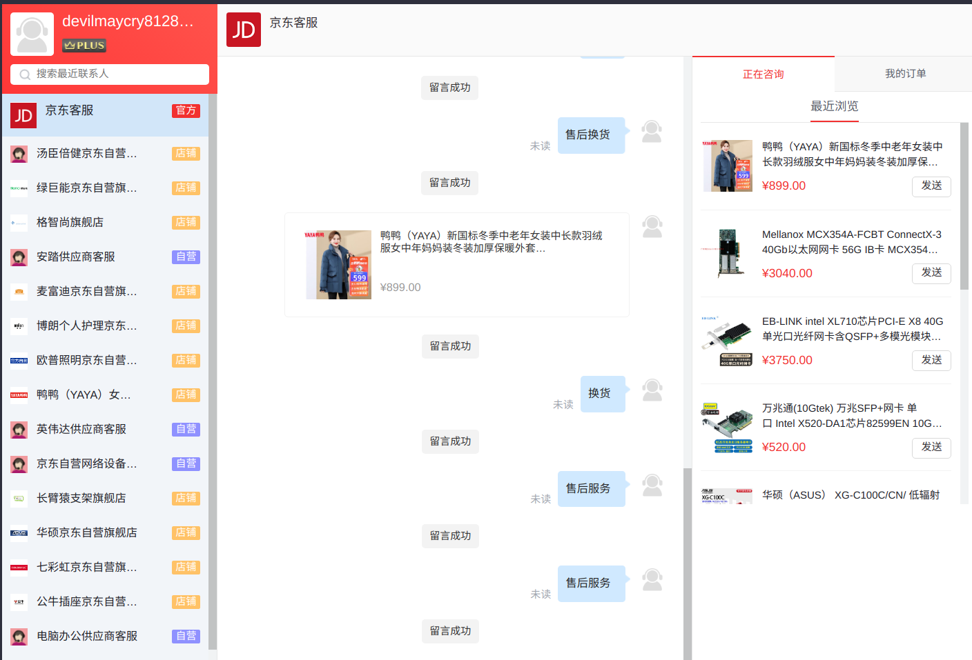
Task: Click user avatar beside 换货 message
Action: pos(652,390)
